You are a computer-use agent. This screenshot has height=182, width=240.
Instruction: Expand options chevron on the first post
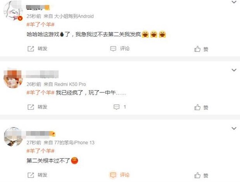[x=234, y=2]
